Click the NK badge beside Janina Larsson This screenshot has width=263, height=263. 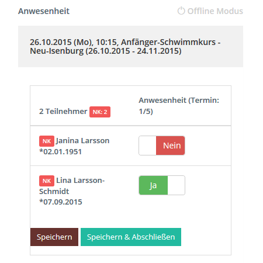(47, 141)
